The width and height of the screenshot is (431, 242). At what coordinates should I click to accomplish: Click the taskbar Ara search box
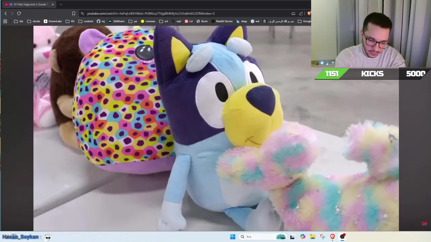click(263, 237)
